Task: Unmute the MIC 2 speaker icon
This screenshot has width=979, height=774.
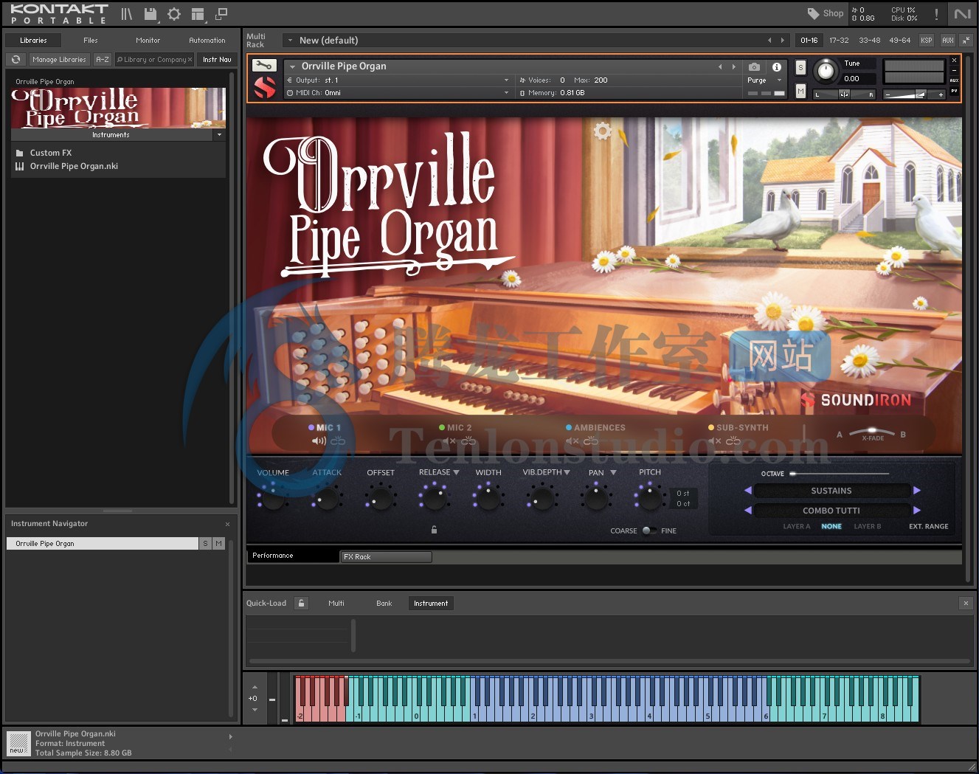Action: coord(449,441)
